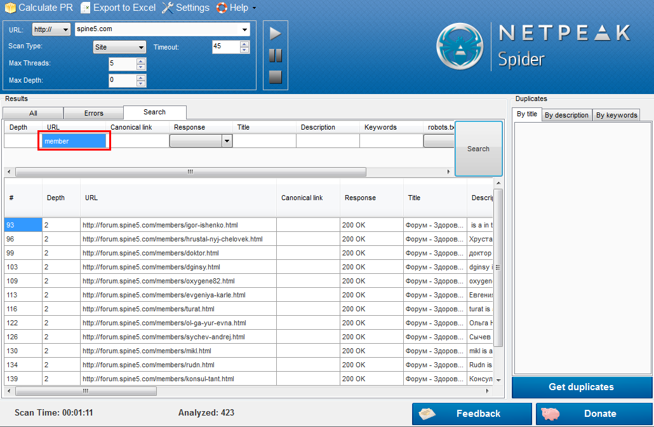The height and width of the screenshot is (427, 654).
Task: Click the URL ending konsul-tant.html
Action: coord(158,379)
